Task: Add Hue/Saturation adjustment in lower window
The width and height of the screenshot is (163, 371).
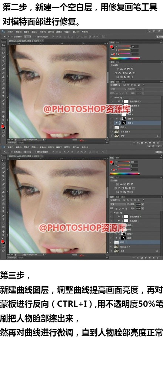Action: point(116,188)
